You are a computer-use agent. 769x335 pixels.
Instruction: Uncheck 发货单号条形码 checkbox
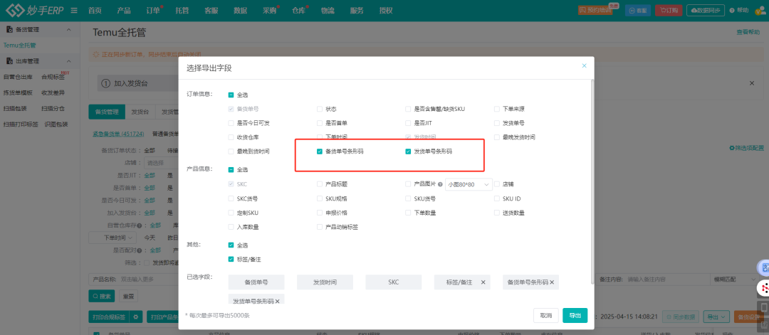[409, 151]
